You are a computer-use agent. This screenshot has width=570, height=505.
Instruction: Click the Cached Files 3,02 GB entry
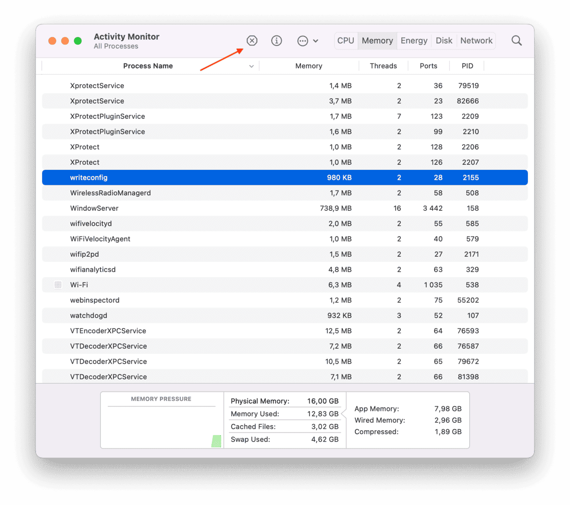[x=285, y=427]
